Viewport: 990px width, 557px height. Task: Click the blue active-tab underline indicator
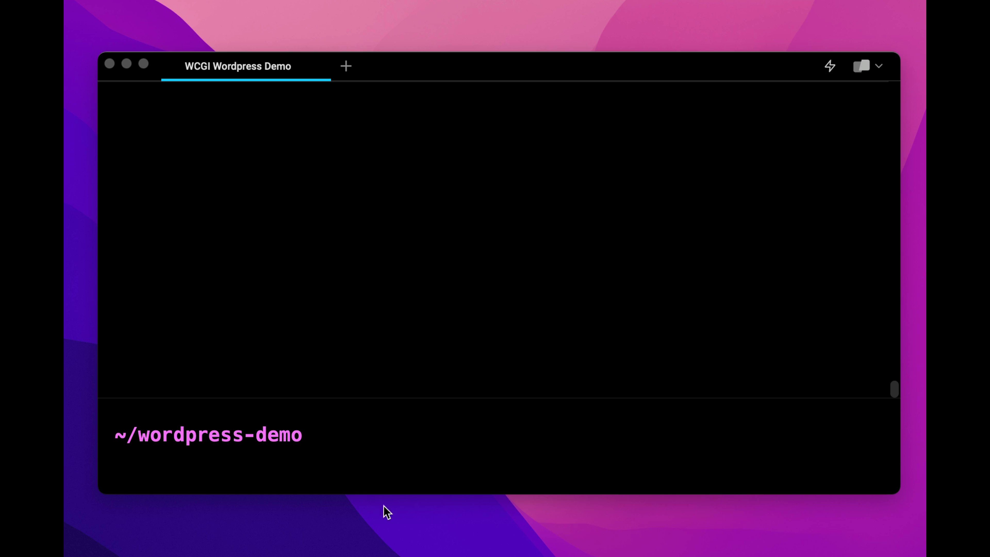coord(246,80)
